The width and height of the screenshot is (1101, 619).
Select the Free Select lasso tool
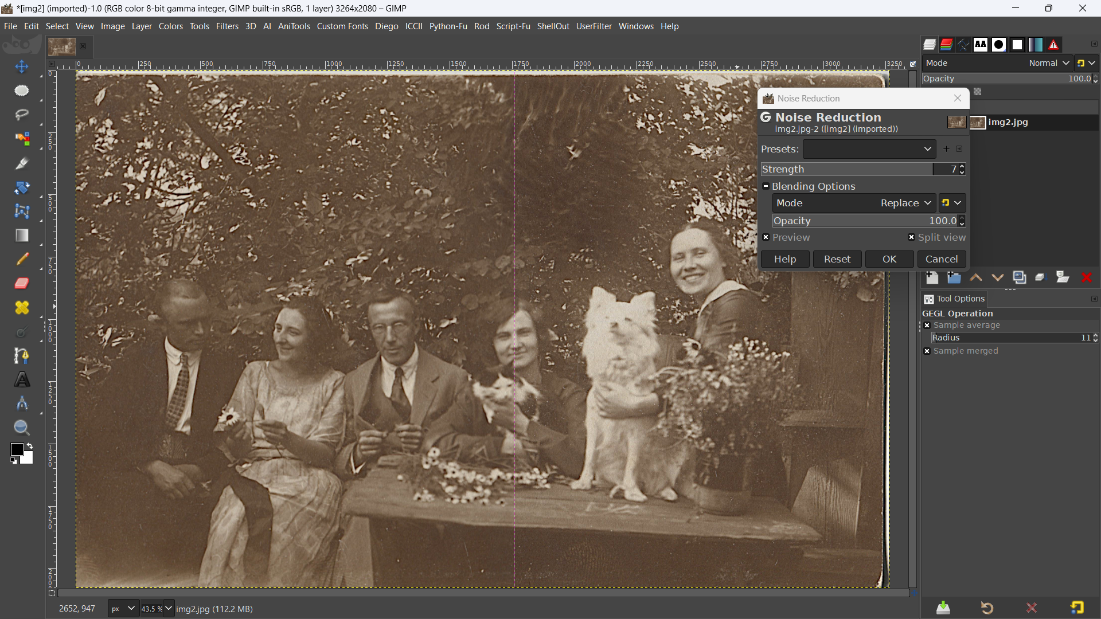pos(22,115)
